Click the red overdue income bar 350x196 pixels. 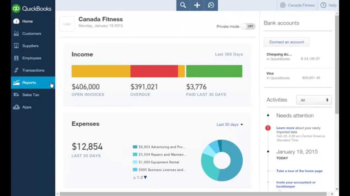tap(154, 71)
